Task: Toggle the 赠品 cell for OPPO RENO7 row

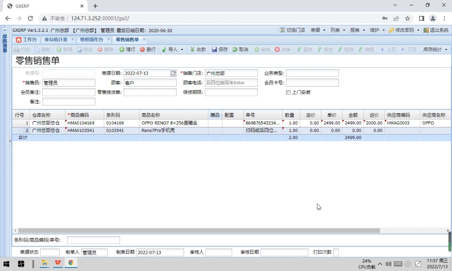Action: [x=215, y=123]
